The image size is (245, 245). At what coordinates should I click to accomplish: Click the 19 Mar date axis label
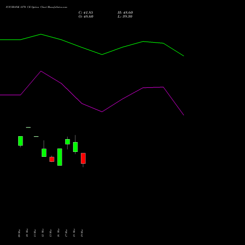coord(82,233)
